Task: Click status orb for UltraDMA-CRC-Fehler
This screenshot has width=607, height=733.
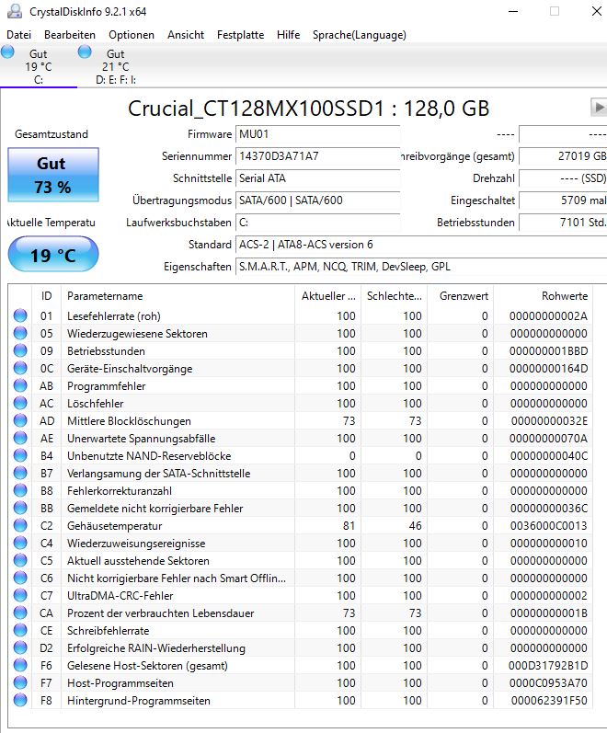Action: click(x=20, y=595)
